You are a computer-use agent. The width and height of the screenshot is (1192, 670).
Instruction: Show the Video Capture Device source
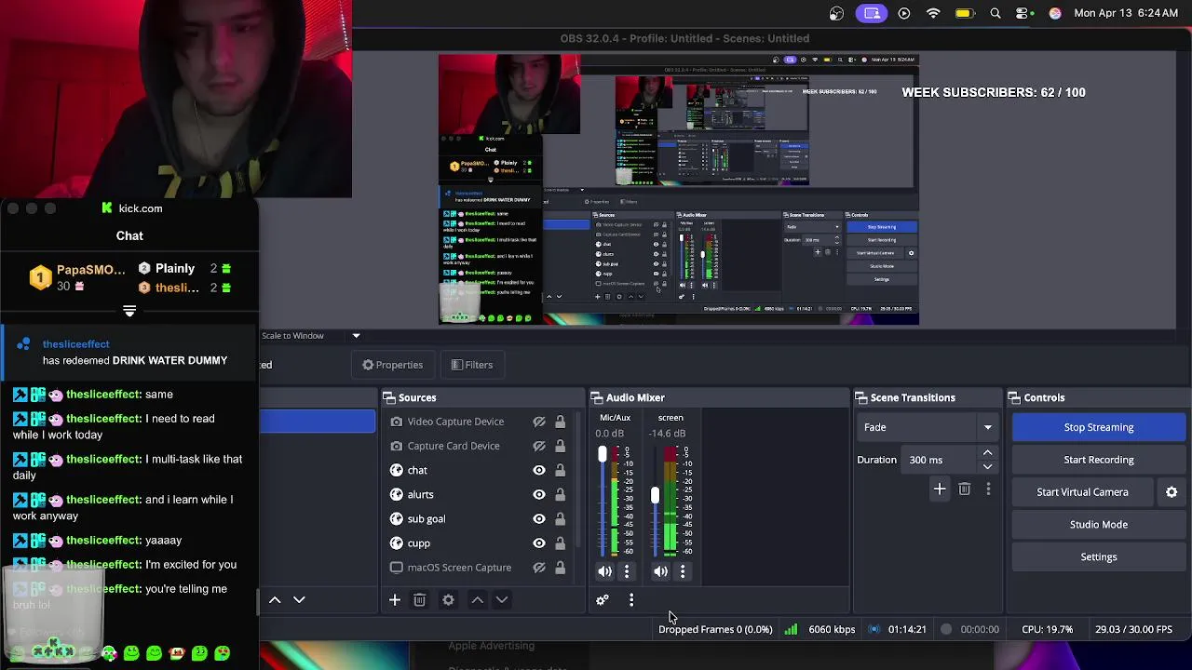[539, 422]
